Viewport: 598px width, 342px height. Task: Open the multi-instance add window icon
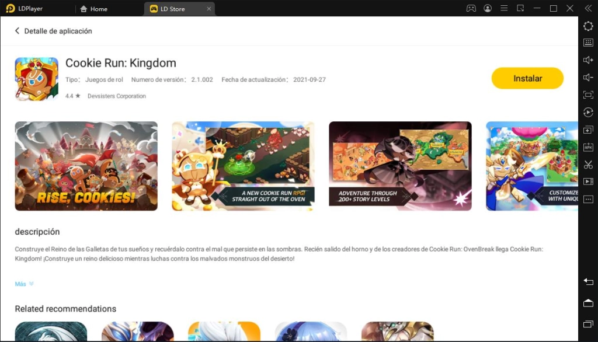[x=588, y=130]
